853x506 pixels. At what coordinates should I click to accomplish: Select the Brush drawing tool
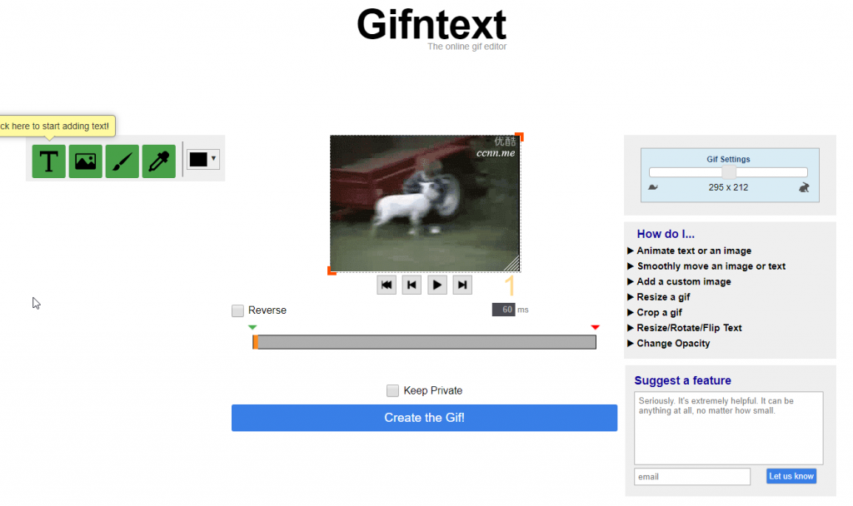point(122,161)
